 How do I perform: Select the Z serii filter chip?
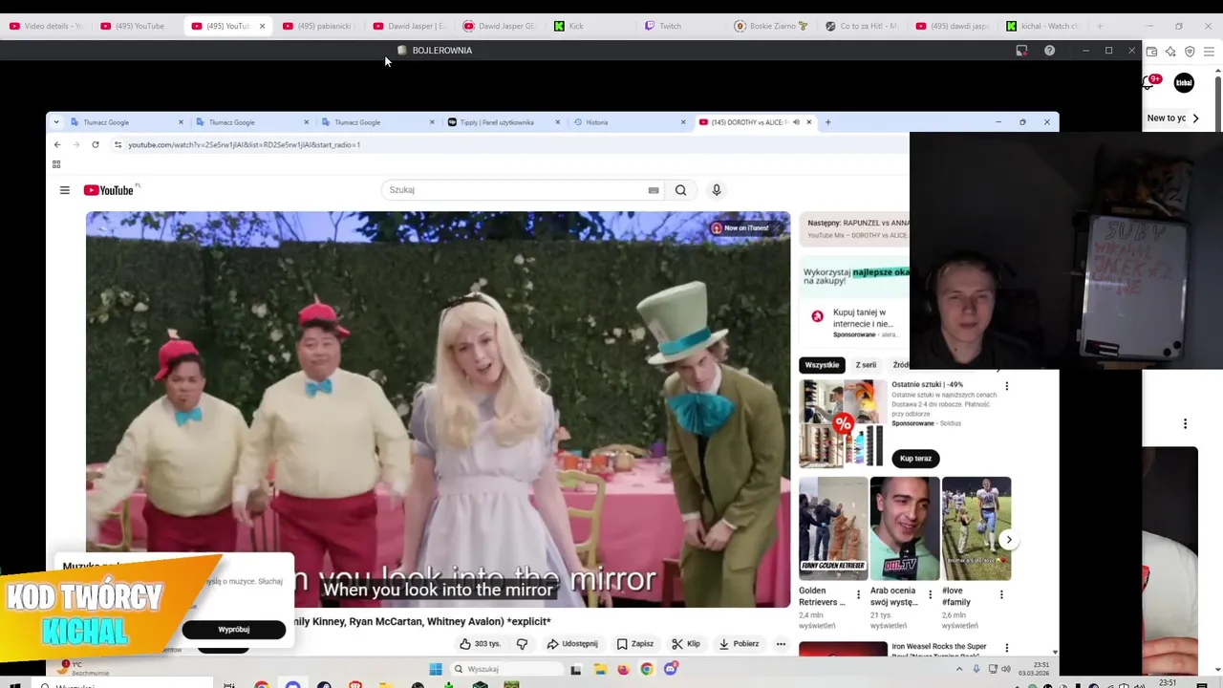click(866, 365)
